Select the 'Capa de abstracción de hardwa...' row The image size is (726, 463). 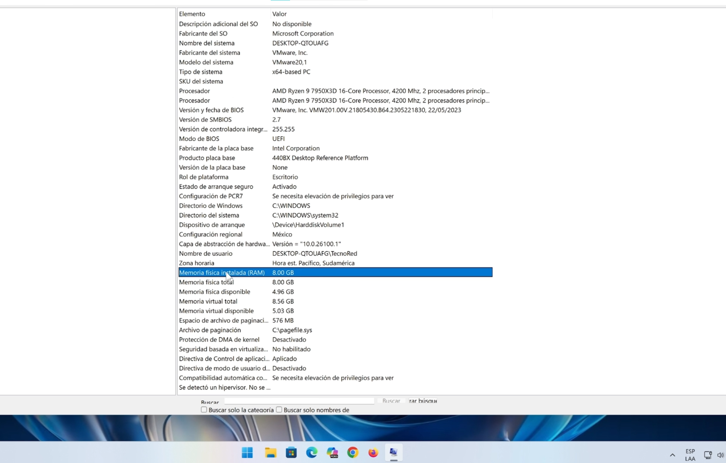335,244
